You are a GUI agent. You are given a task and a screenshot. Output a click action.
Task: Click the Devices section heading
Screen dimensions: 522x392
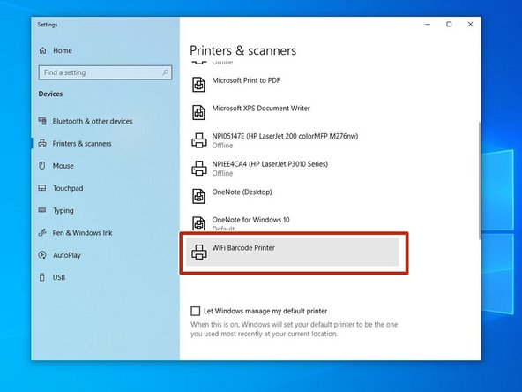coord(50,94)
